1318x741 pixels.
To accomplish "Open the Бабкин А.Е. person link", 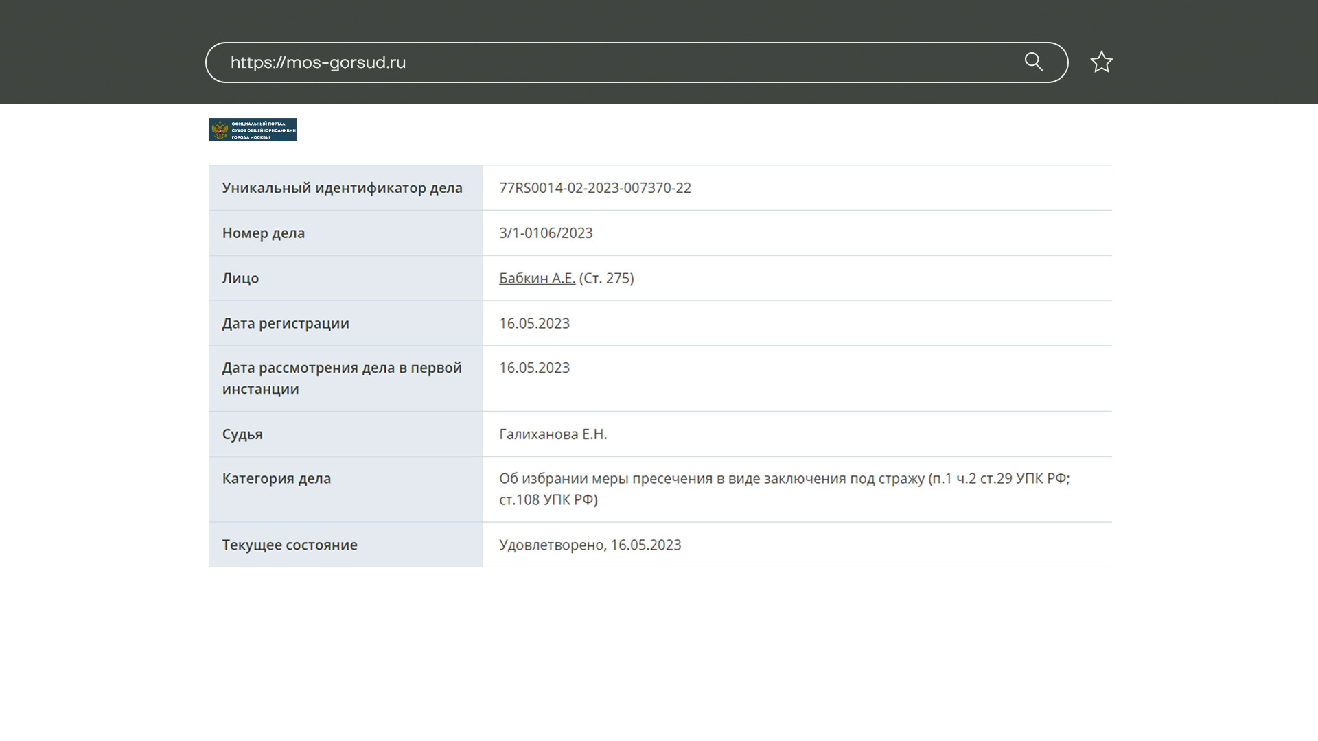I will (537, 278).
